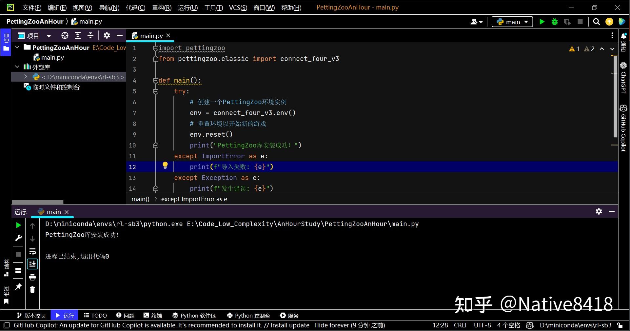Rerun main from the run panel play icon

[19, 225]
